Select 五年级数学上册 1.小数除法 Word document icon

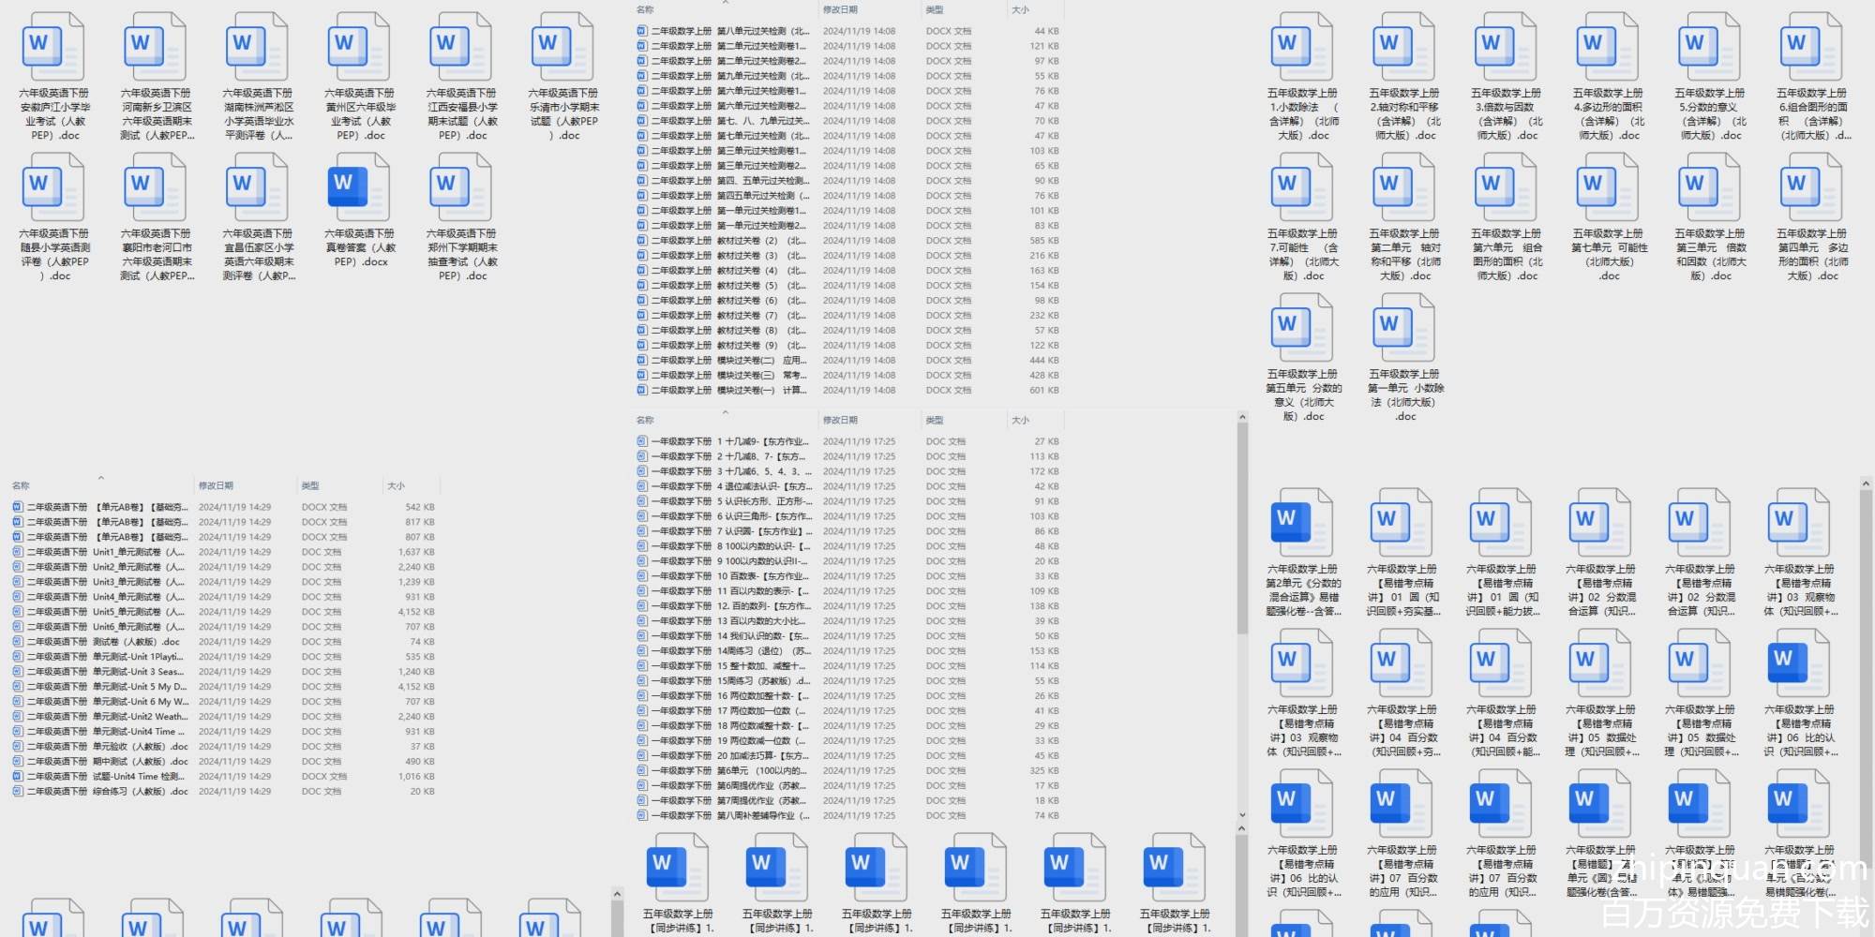click(x=1302, y=47)
